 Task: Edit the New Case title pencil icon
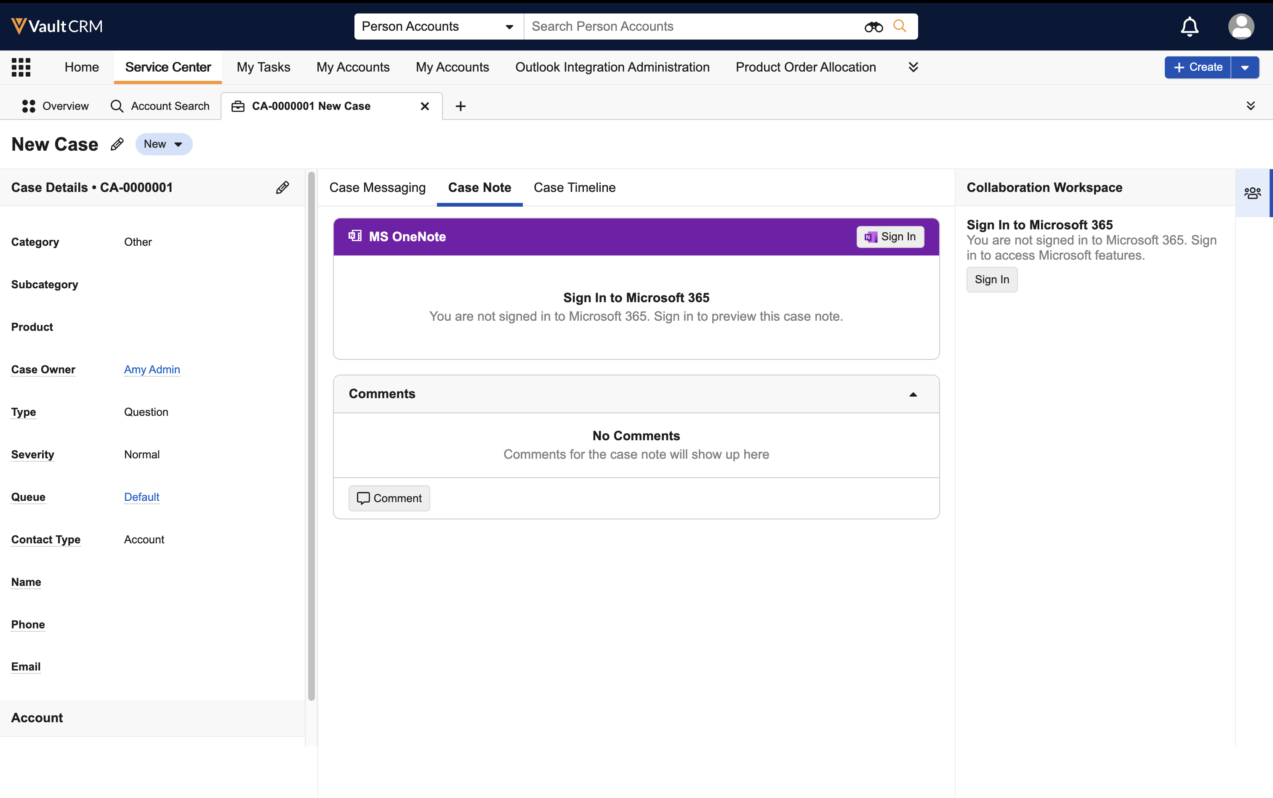[117, 144]
